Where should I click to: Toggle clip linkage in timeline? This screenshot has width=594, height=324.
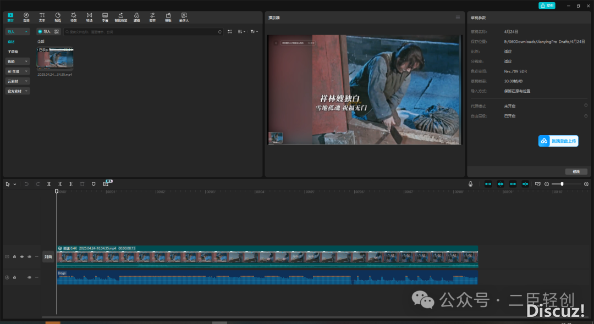513,184
